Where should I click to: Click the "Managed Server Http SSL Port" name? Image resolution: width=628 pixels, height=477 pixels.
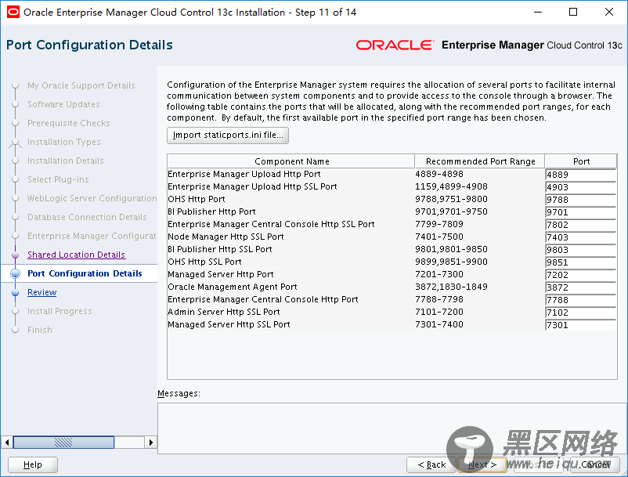[x=229, y=324]
